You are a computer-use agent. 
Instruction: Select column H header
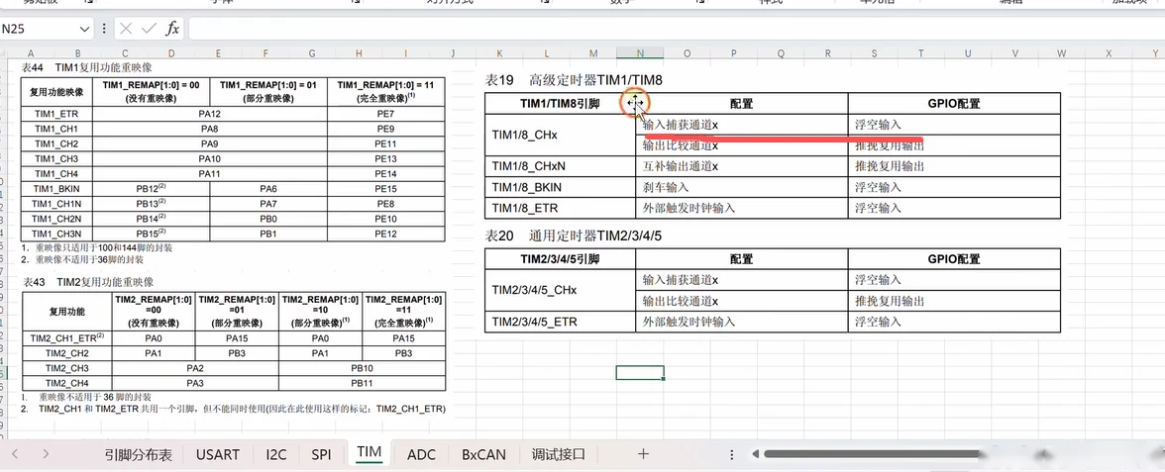click(359, 53)
